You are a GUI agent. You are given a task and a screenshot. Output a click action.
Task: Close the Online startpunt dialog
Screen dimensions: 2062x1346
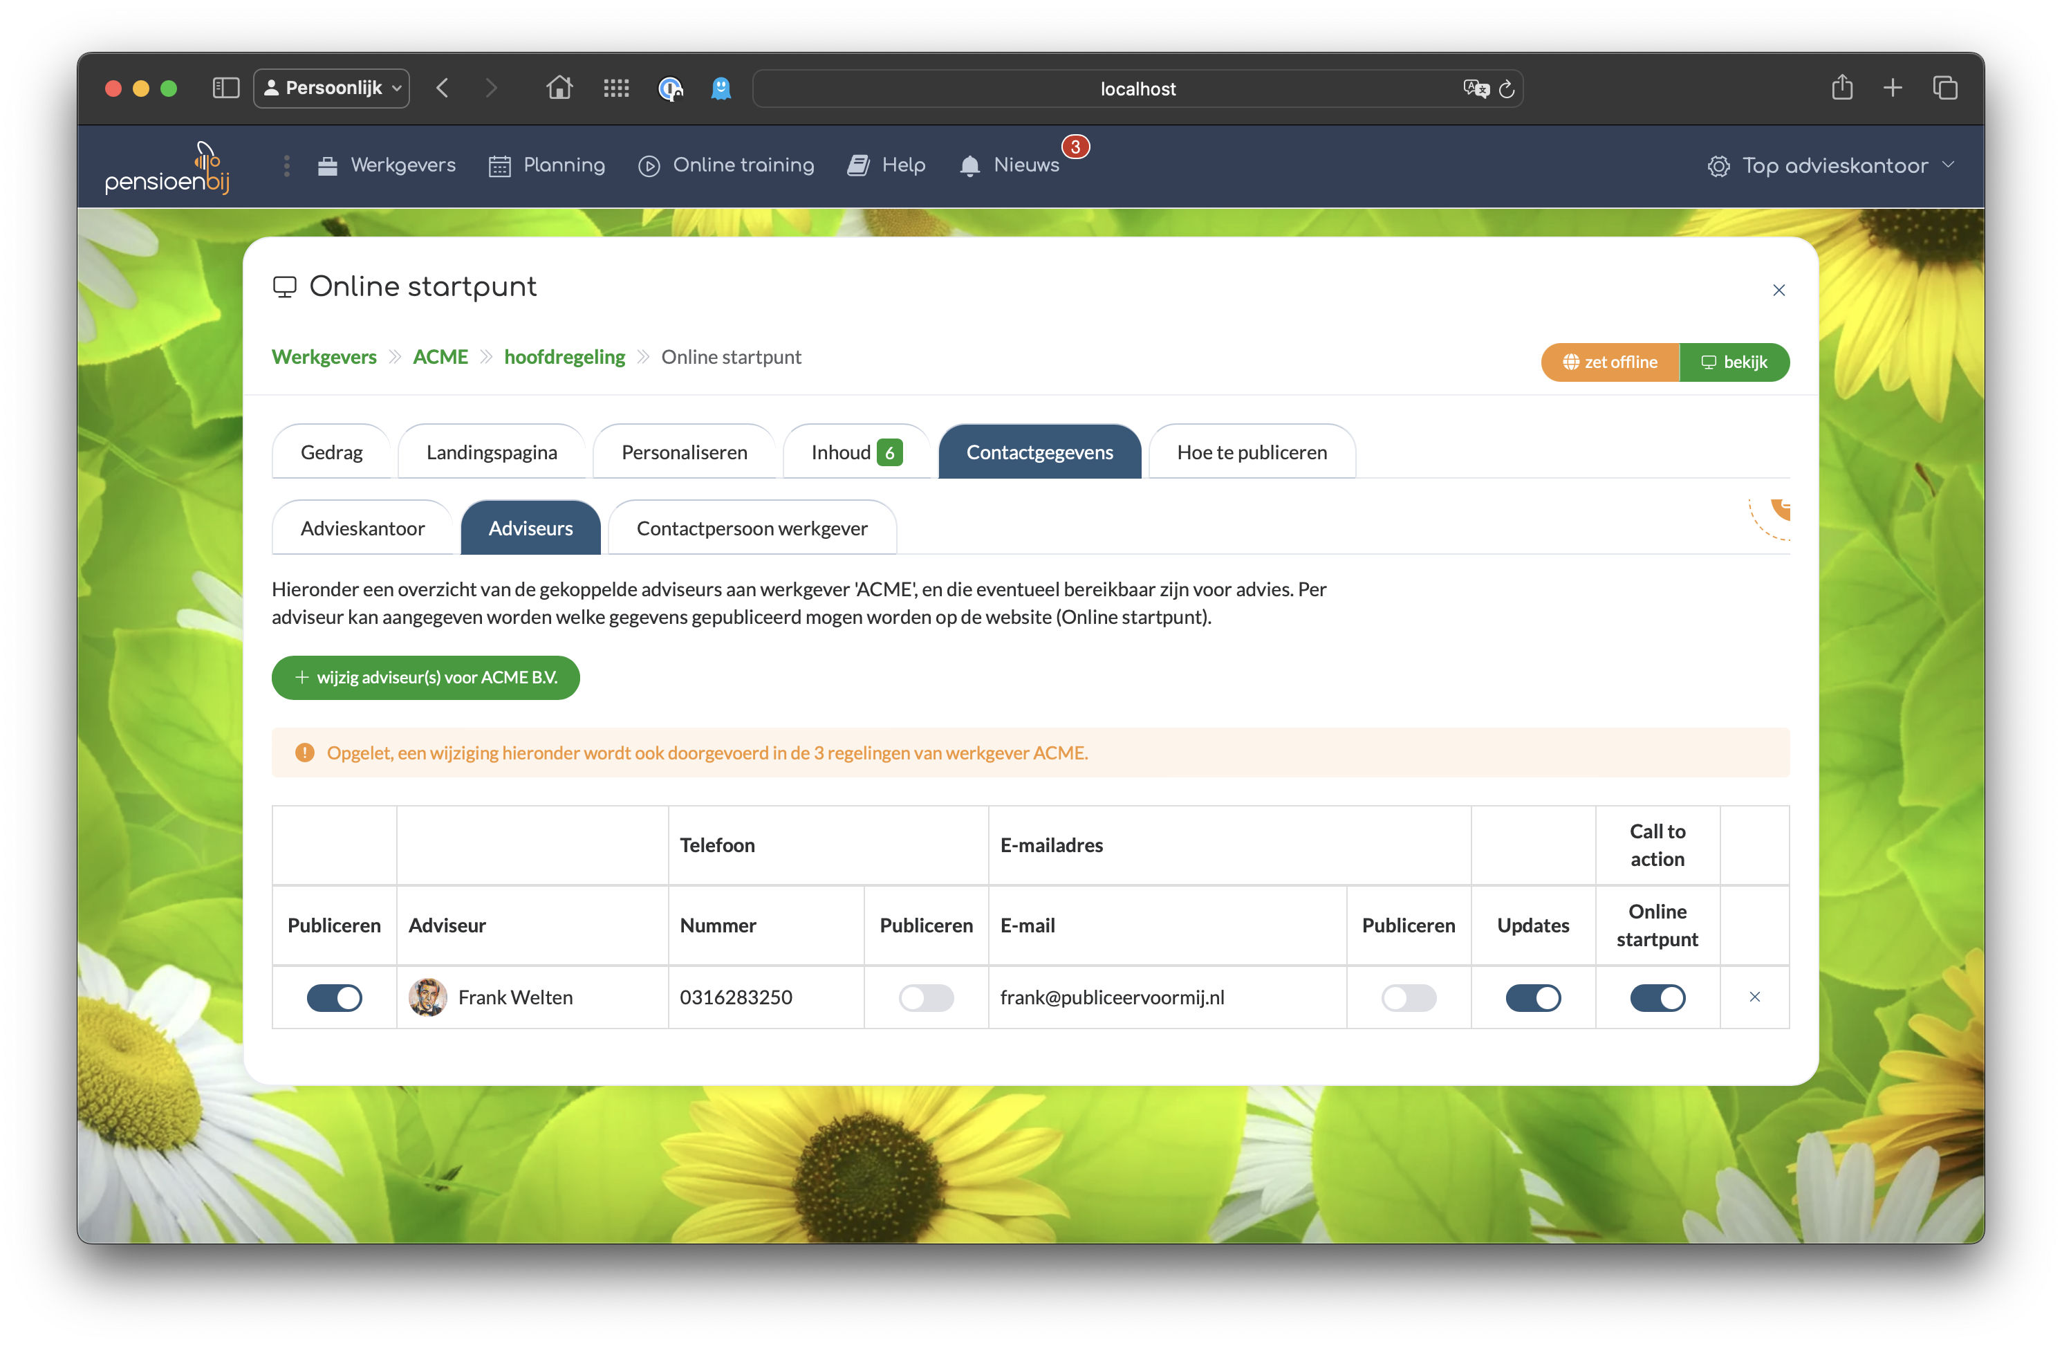click(x=1778, y=291)
